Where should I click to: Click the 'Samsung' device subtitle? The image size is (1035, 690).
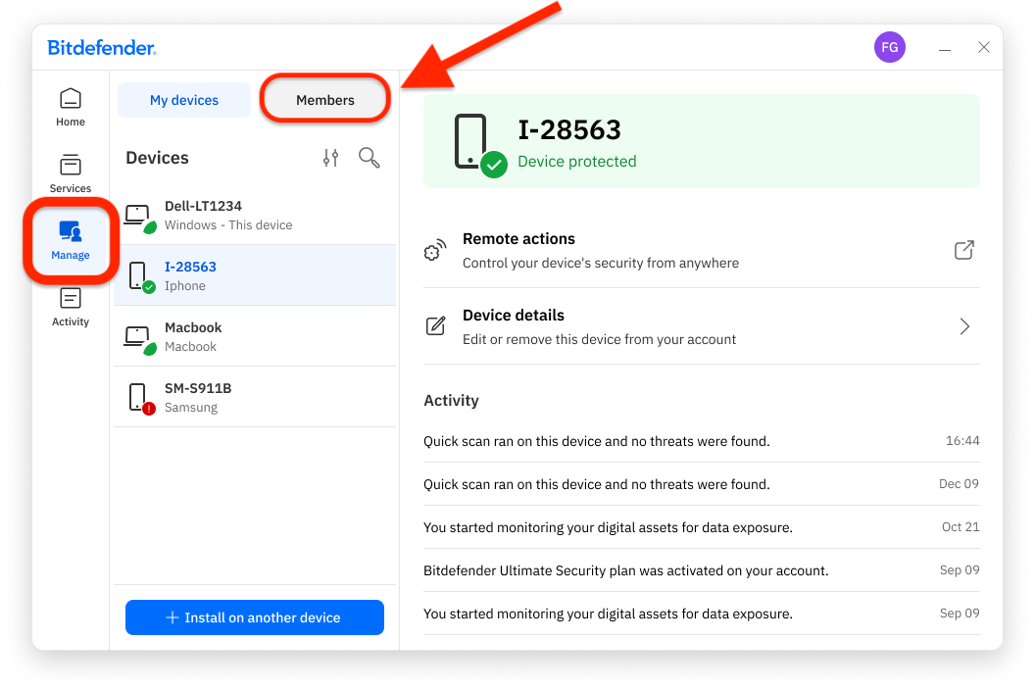click(191, 408)
